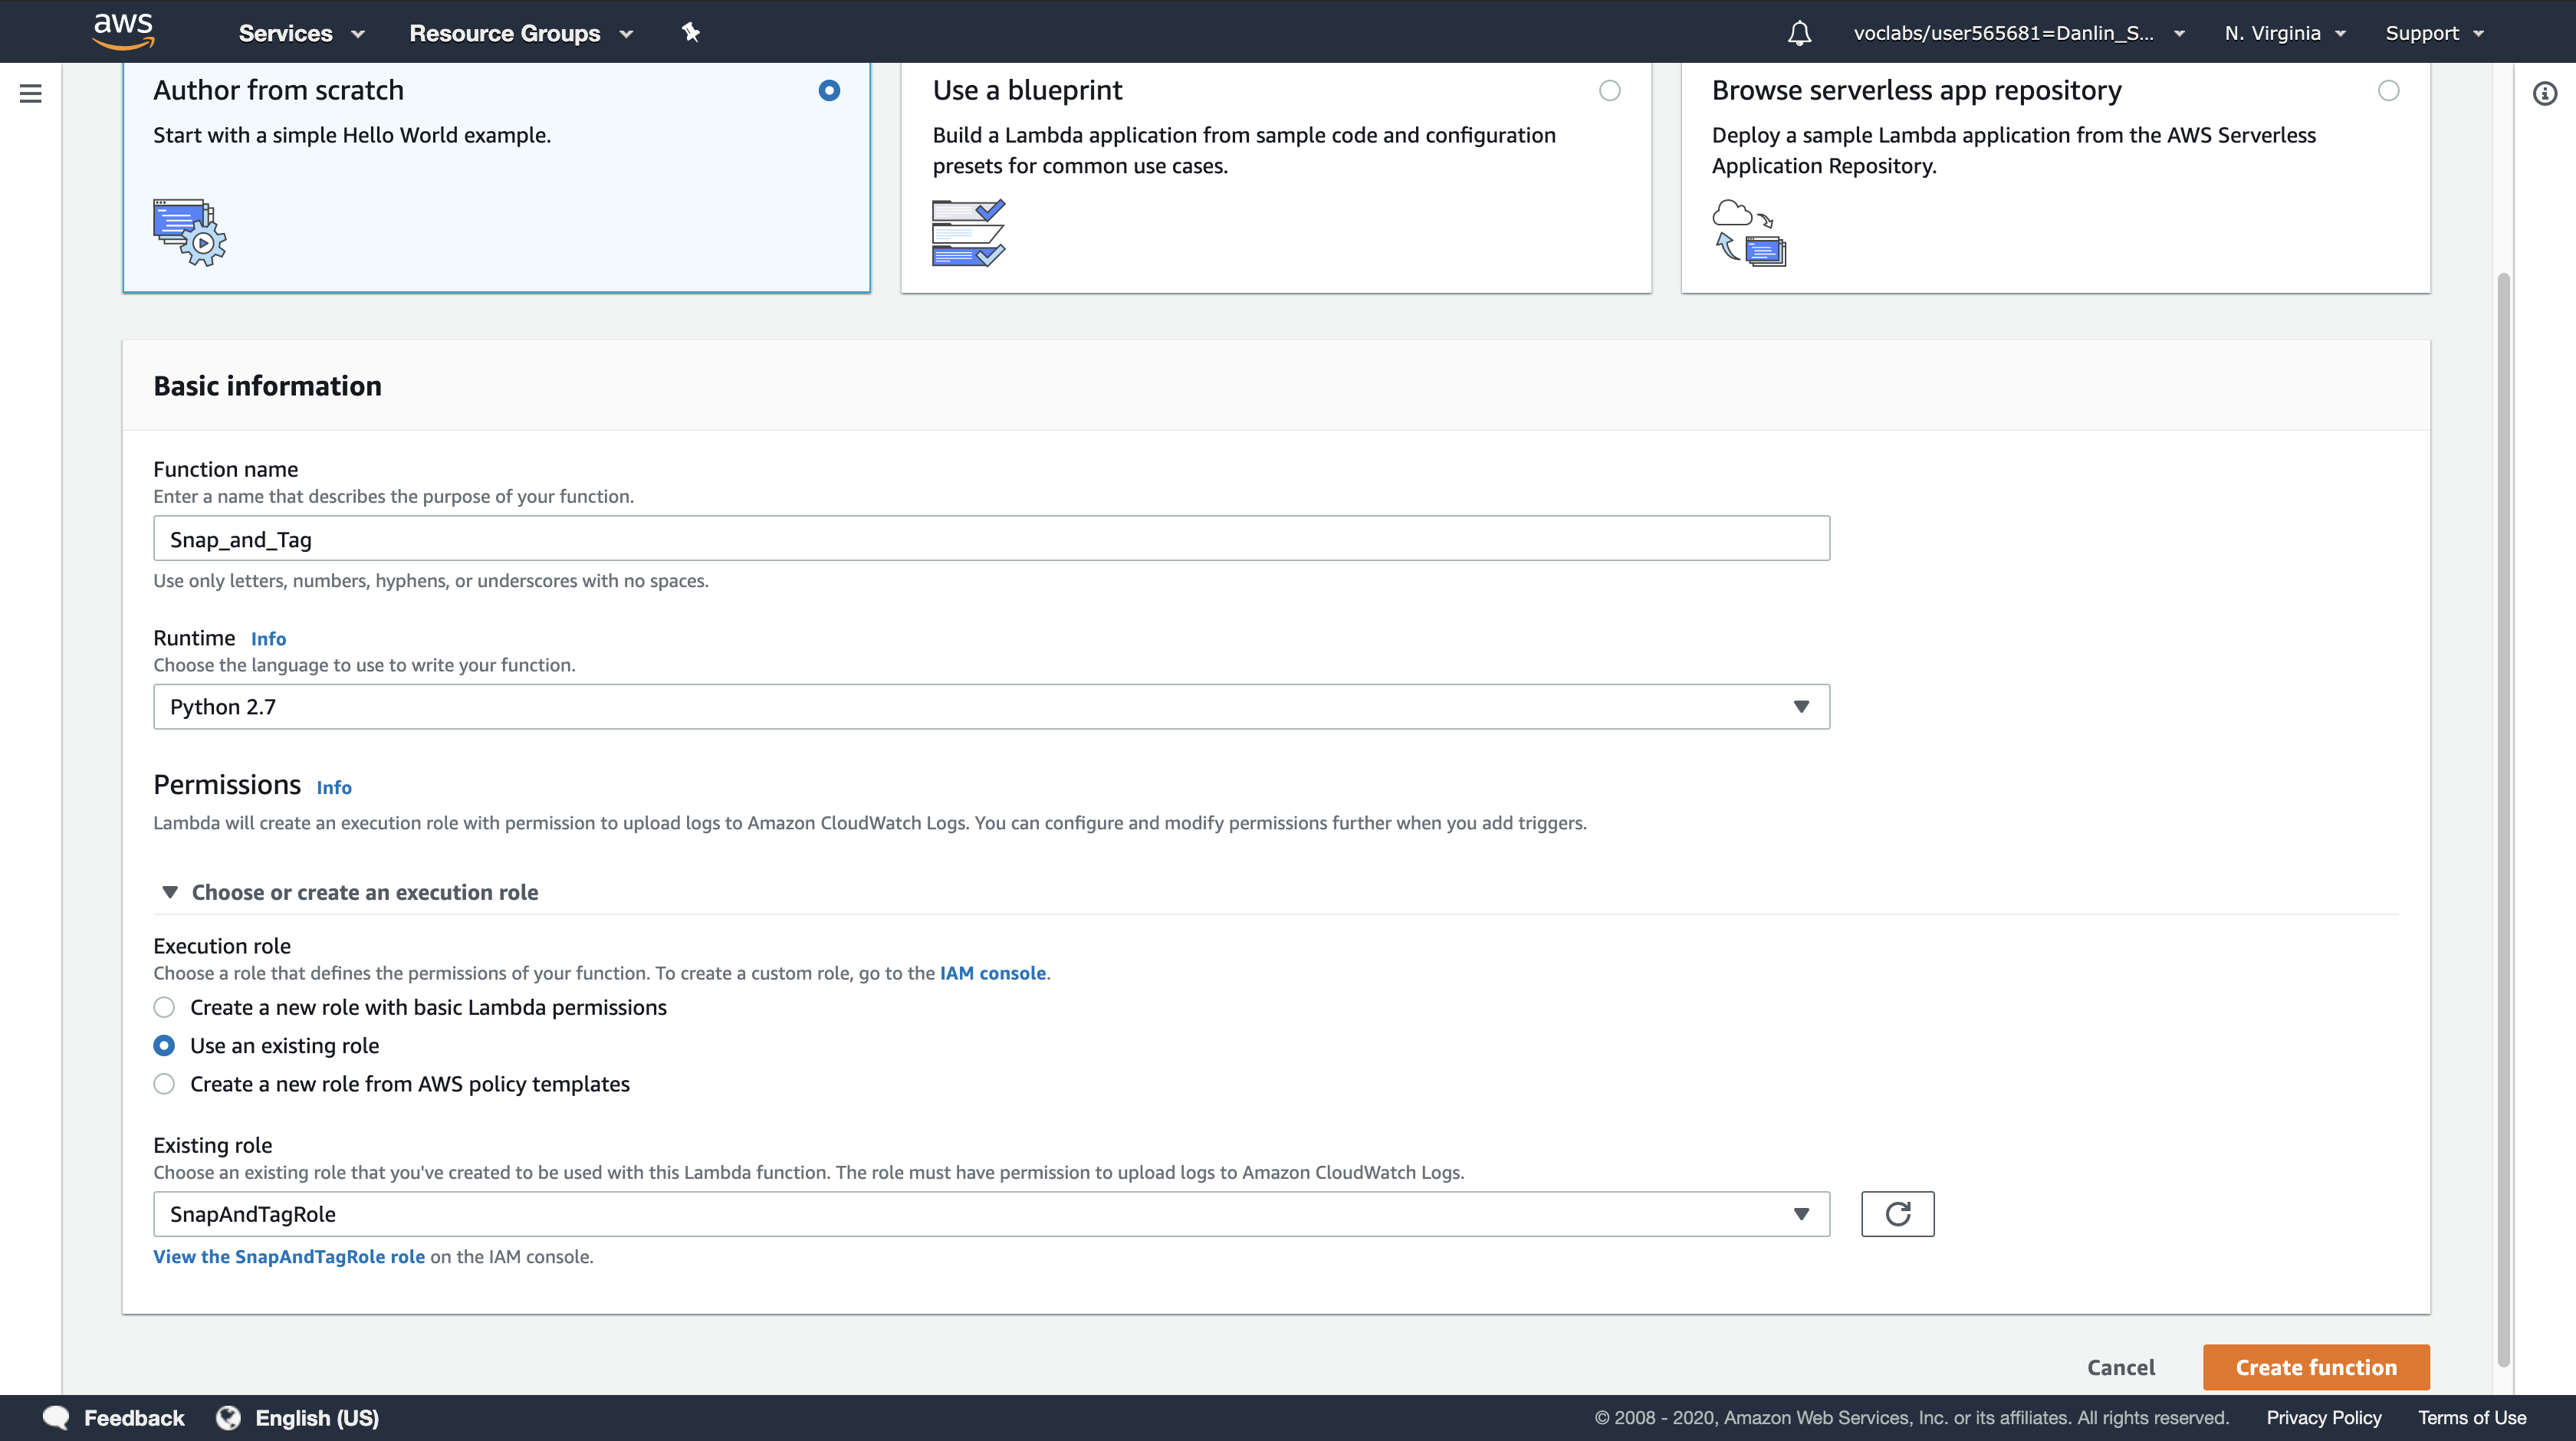The image size is (2576, 1441).
Task: Click the blueprint checklist illustration icon
Action: 968,232
